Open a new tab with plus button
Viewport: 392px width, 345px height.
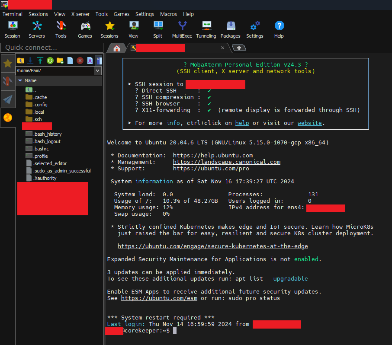tap(239, 48)
